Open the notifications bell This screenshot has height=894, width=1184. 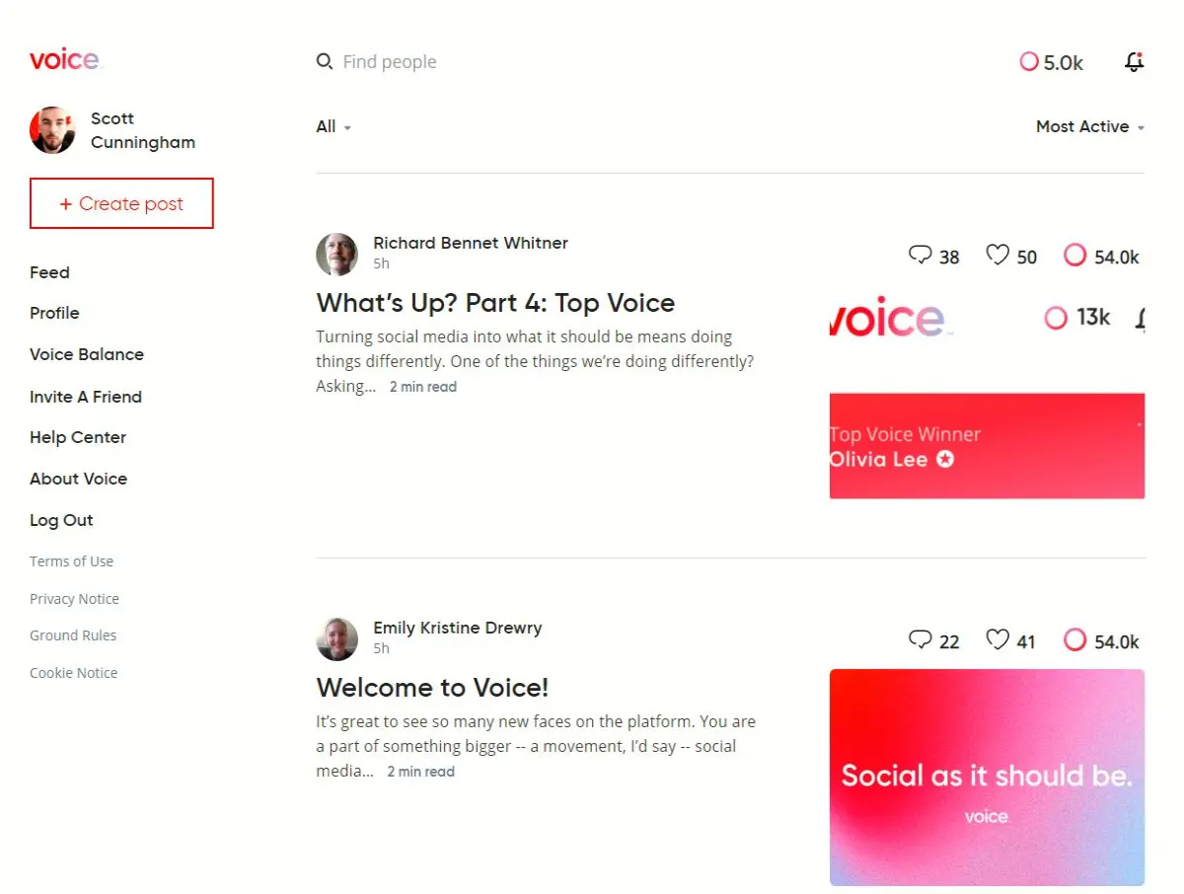pyautogui.click(x=1135, y=62)
